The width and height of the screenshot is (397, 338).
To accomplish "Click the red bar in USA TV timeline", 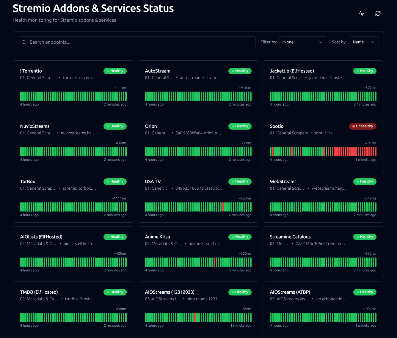I will (x=223, y=207).
